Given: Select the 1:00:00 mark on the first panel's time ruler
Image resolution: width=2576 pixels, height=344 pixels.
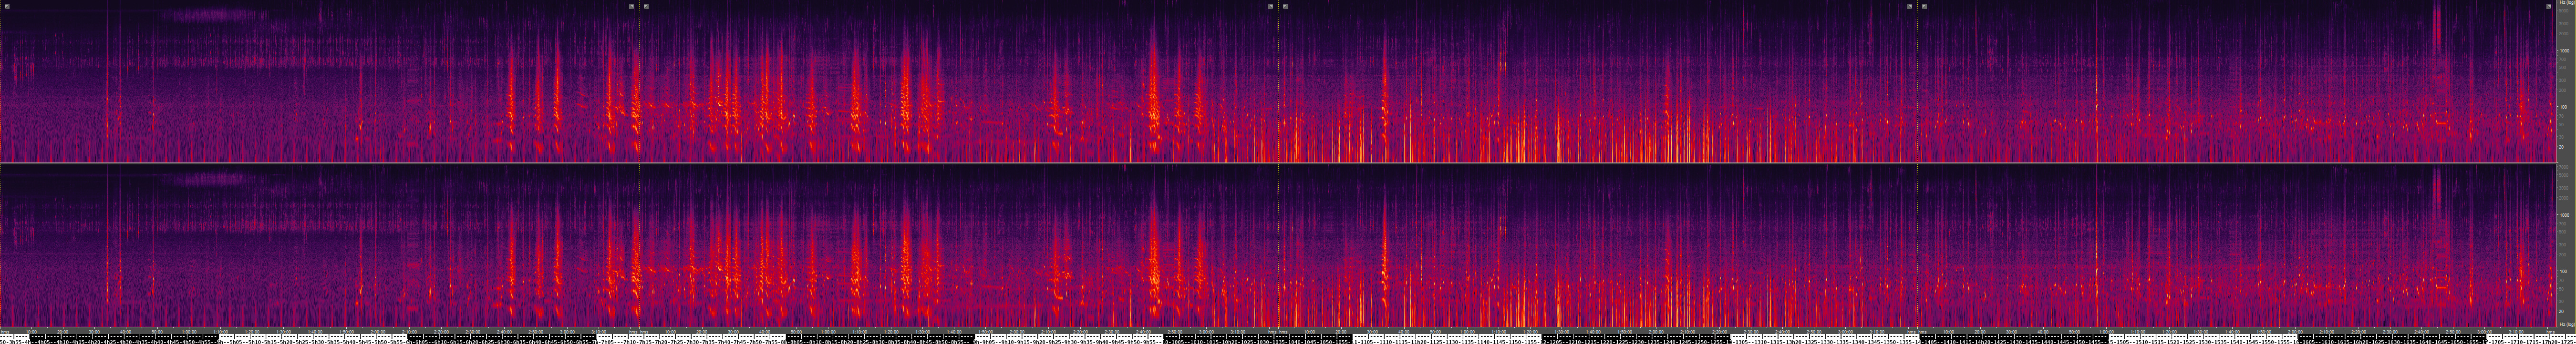Looking at the screenshot, I should pos(190,331).
